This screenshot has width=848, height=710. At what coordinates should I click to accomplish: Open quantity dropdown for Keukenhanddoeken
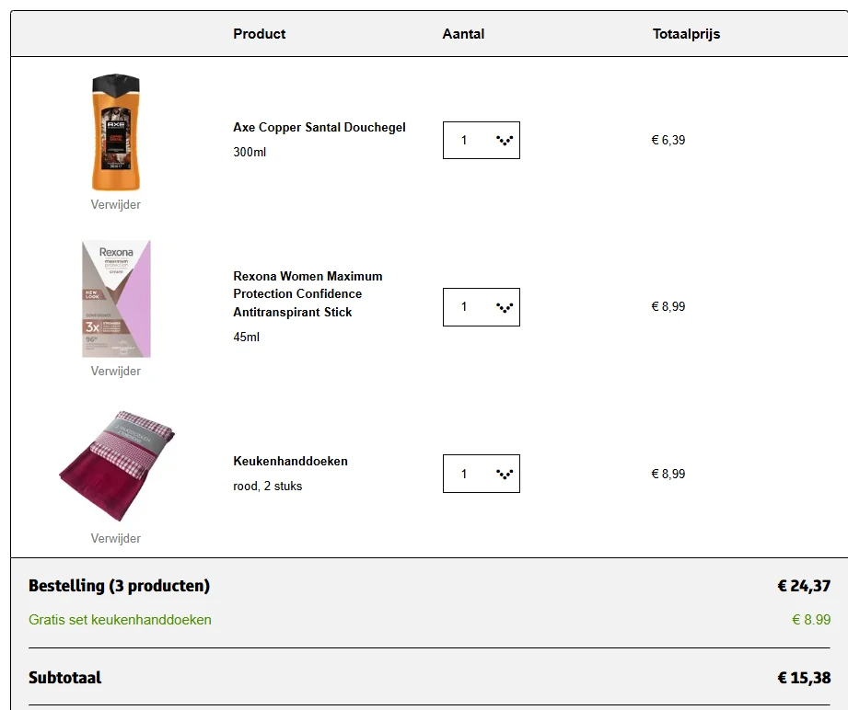[481, 473]
